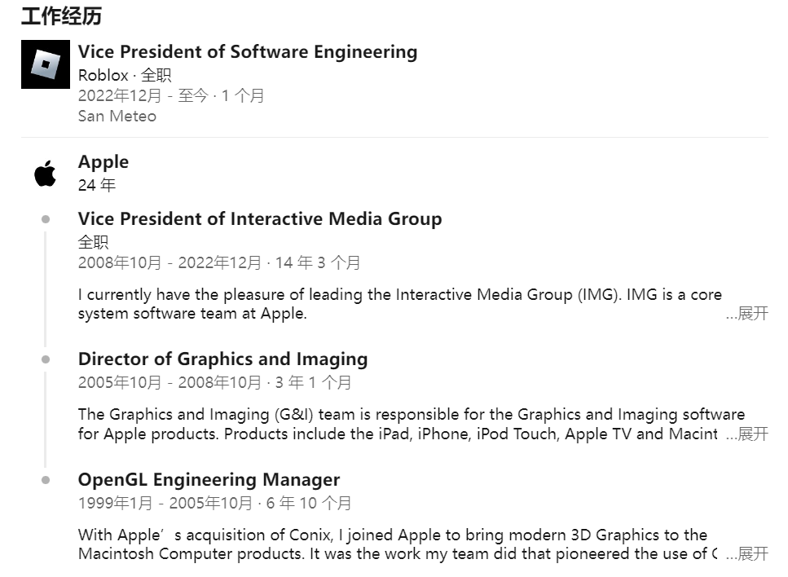Expand the Graphics and Imaging description
The height and width of the screenshot is (577, 788).
(747, 434)
